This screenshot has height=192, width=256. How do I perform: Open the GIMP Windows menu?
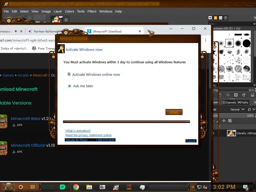[106, 11]
